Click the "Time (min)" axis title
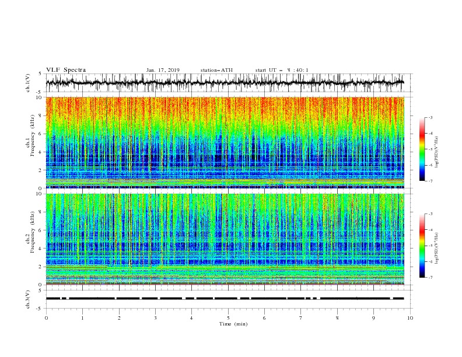This screenshot has height=357, width=462. (x=233, y=324)
